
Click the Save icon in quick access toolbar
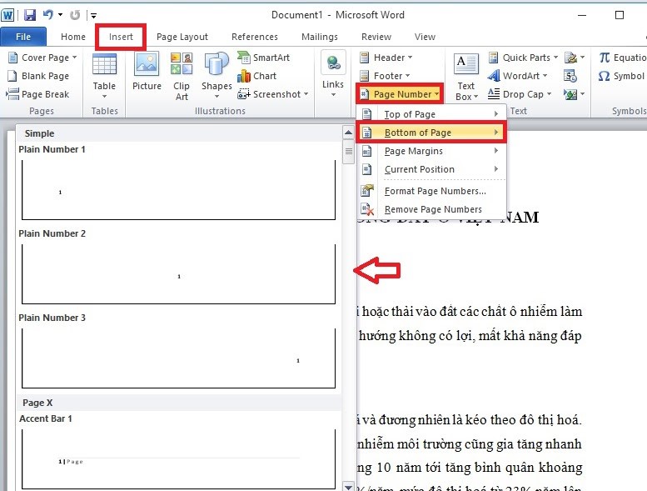(x=30, y=15)
